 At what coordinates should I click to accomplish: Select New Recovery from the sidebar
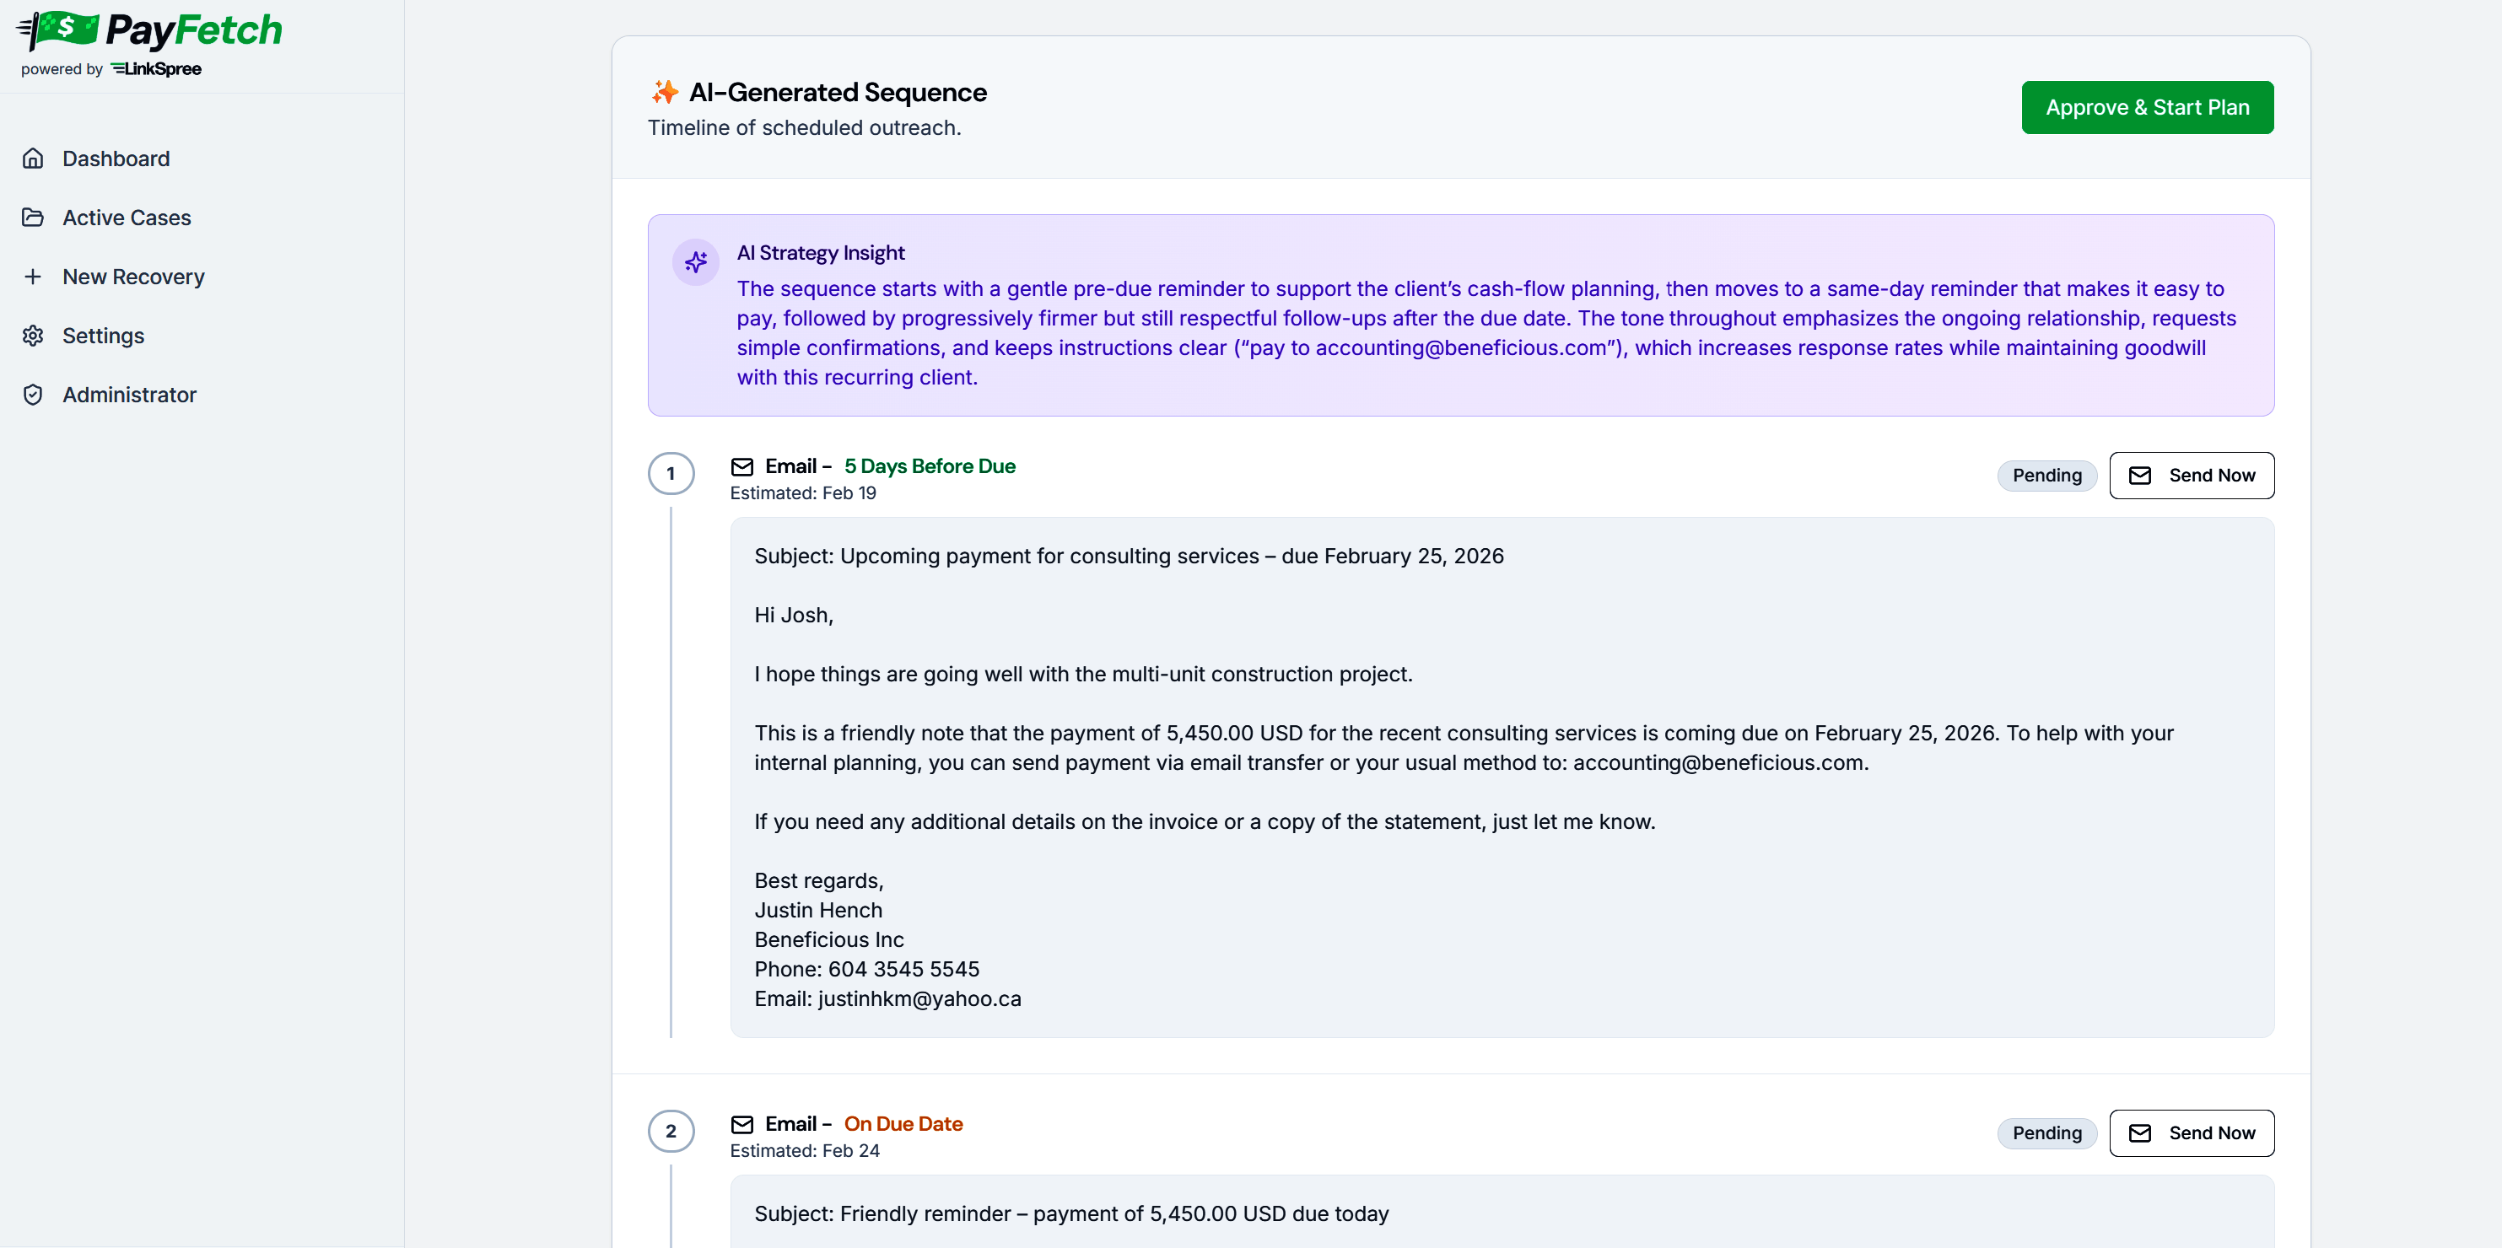point(133,277)
